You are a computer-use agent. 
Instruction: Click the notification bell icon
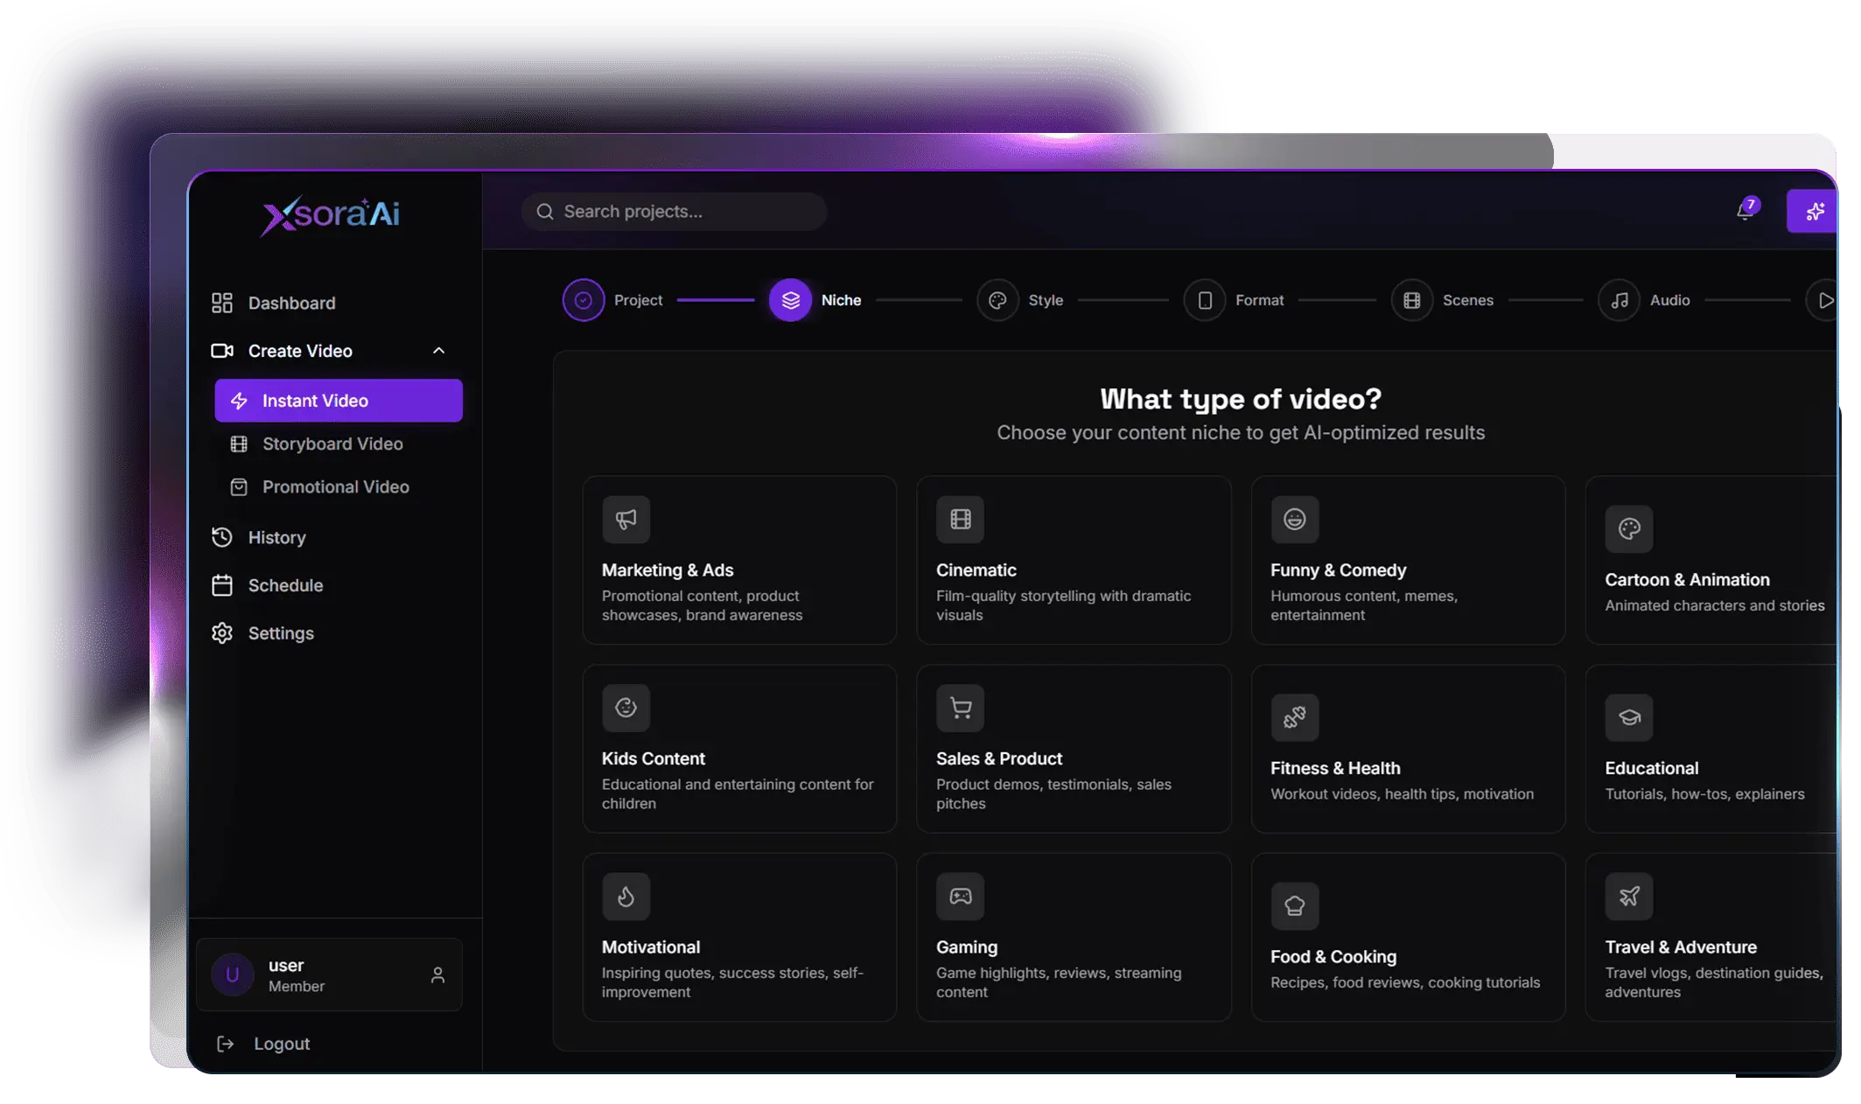(x=1745, y=211)
